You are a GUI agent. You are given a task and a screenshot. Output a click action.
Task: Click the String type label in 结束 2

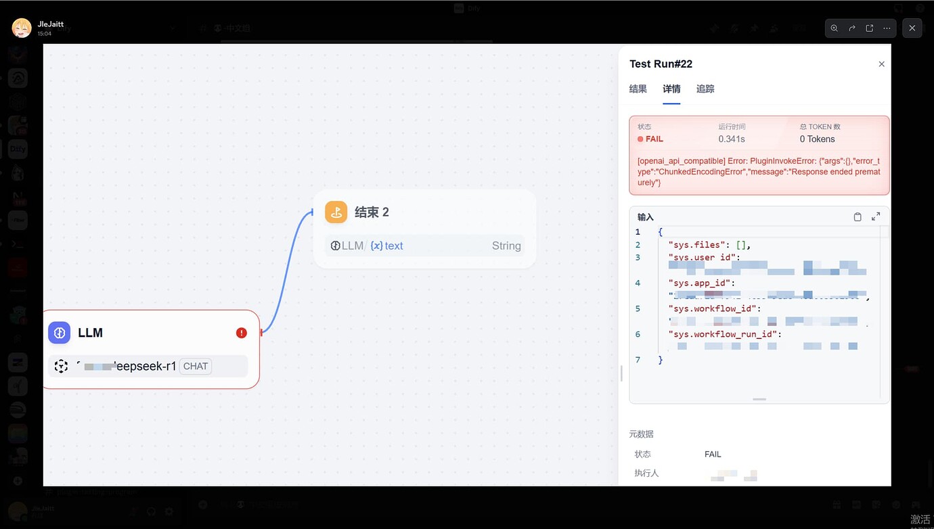tap(506, 246)
